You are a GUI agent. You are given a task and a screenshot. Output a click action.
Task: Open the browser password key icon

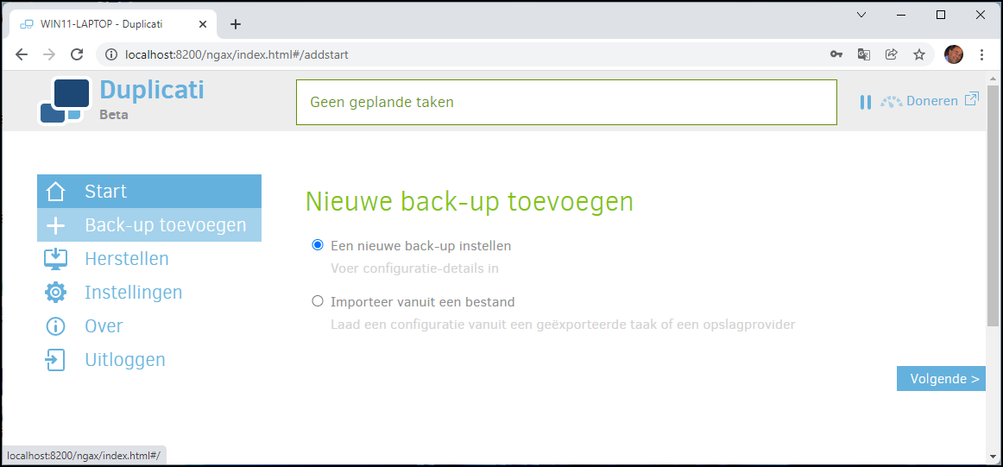pyautogui.click(x=836, y=54)
